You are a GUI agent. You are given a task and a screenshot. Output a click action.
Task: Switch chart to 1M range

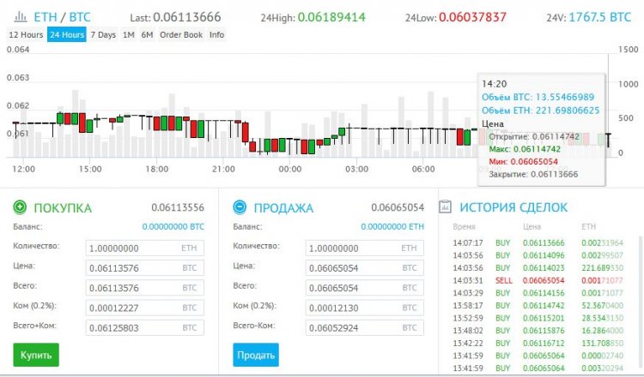pyautogui.click(x=128, y=35)
